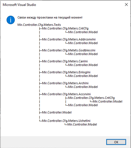Click the blue information icon
This screenshot has width=131, height=148.
(x=11, y=20)
